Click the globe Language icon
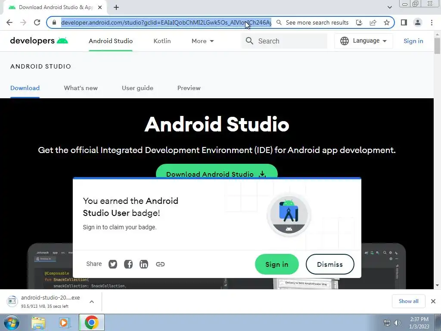 pyautogui.click(x=344, y=41)
